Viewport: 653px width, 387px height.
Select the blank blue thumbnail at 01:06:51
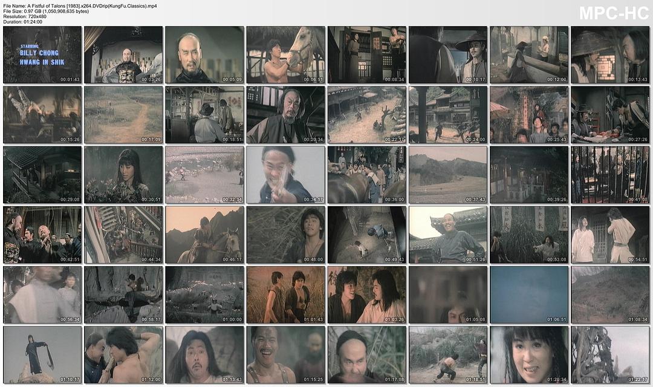528,294
